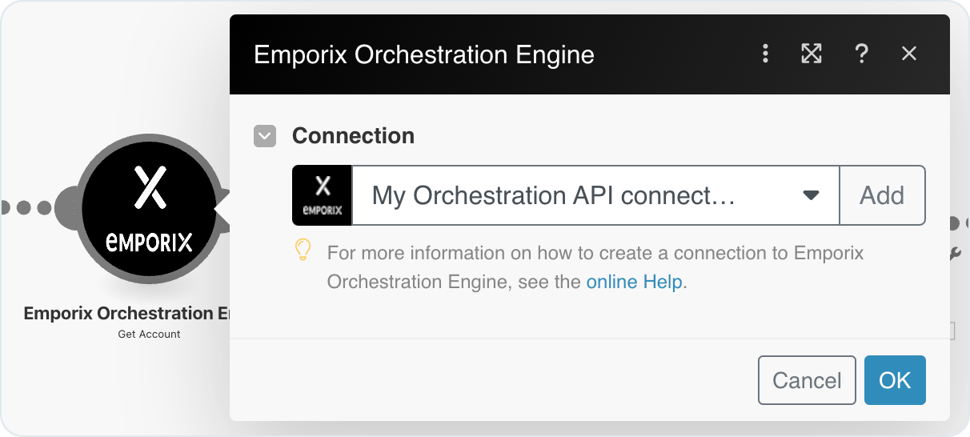This screenshot has width=970, height=437.
Task: Click the dialog title Emporix Orchestration Engine
Action: tap(424, 54)
